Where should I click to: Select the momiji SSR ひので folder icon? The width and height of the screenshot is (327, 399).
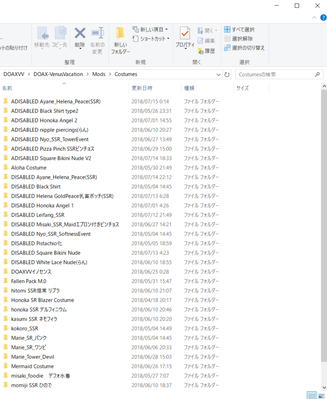coord(6,385)
